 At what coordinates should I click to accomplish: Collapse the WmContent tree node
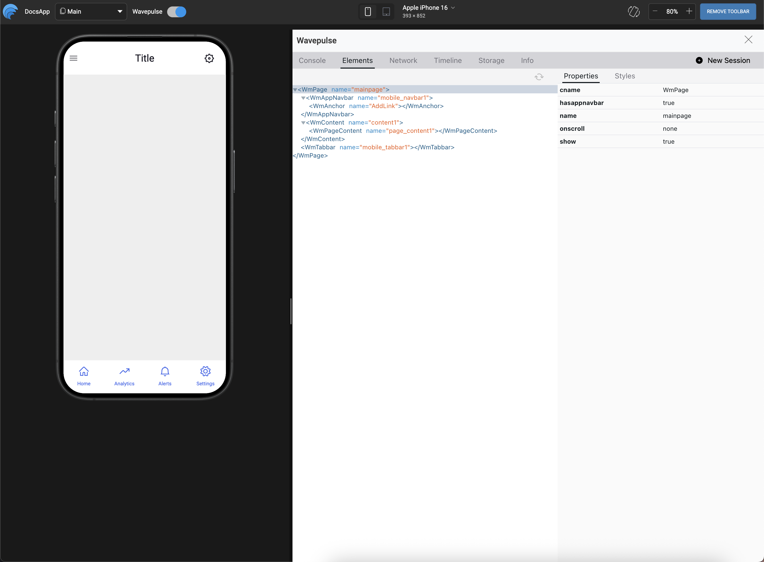point(303,123)
